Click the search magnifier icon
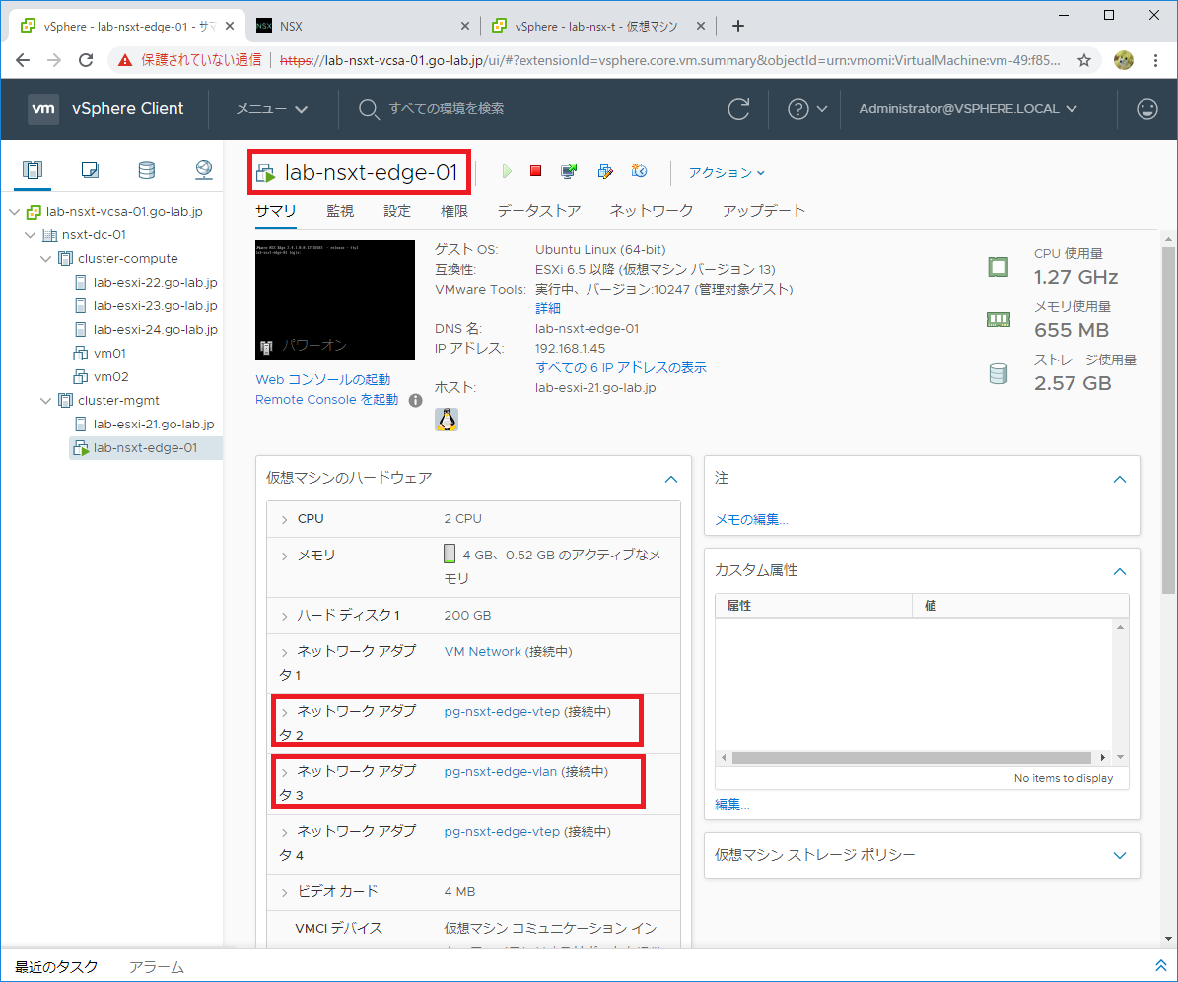This screenshot has width=1178, height=982. point(368,109)
